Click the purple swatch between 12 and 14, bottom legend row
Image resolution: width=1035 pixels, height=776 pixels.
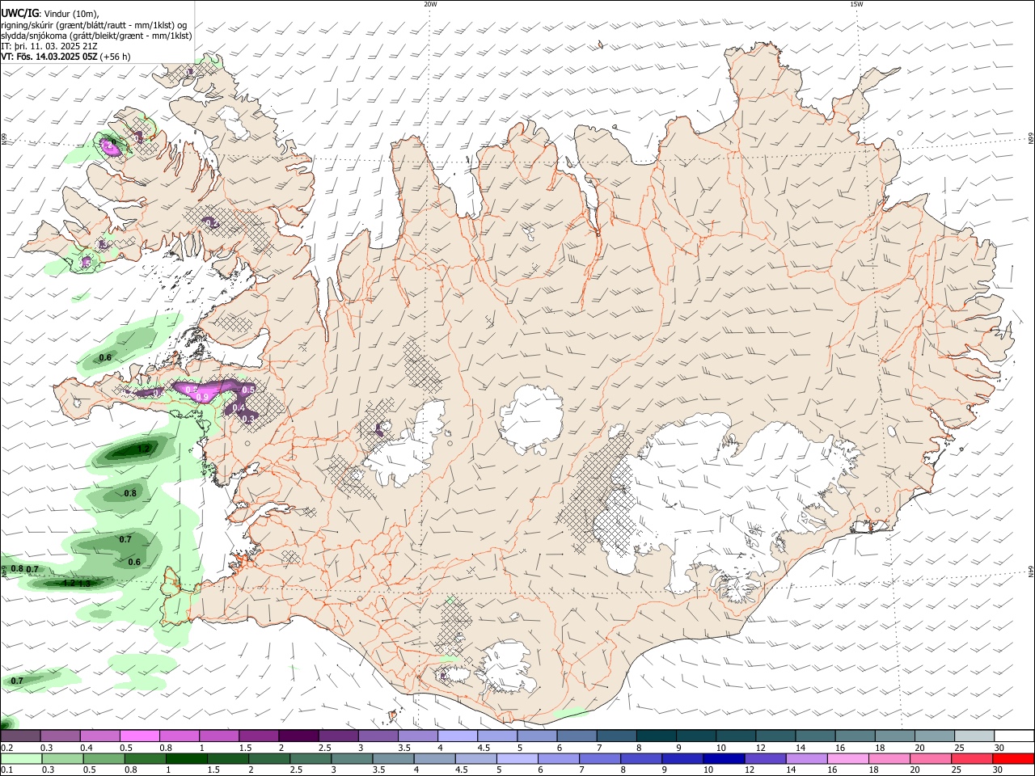pos(764,759)
